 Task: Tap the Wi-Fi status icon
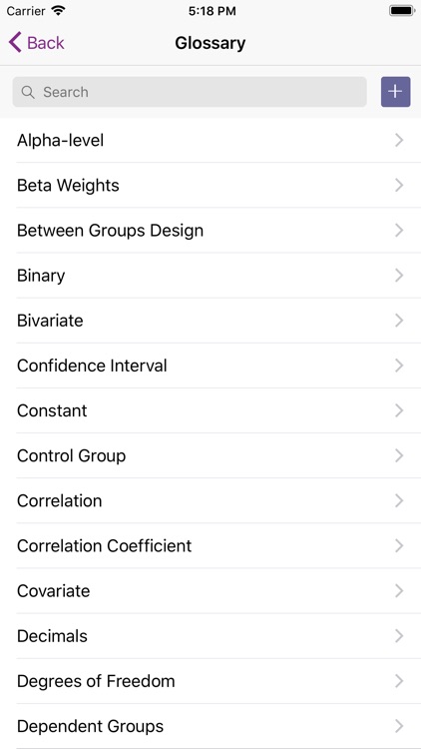pos(58,11)
